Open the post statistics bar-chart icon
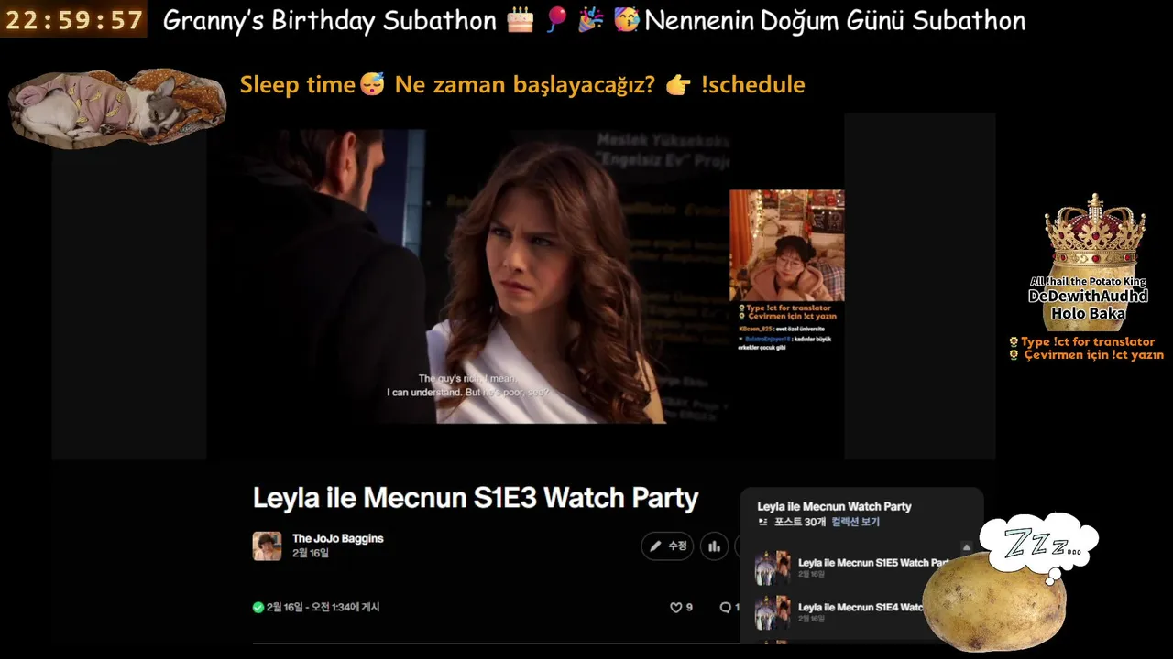The height and width of the screenshot is (659, 1173). (x=715, y=546)
